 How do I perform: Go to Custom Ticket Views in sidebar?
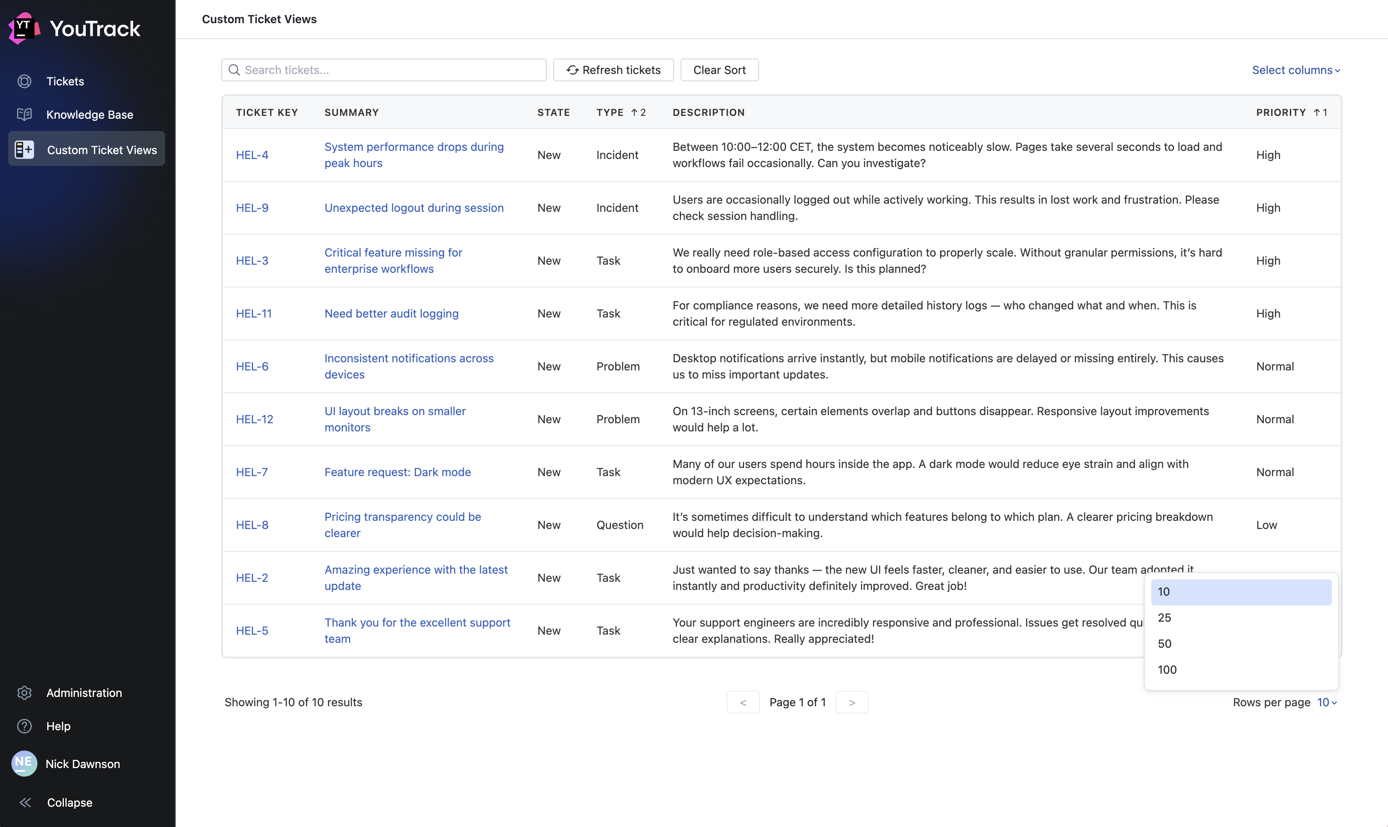(86, 149)
